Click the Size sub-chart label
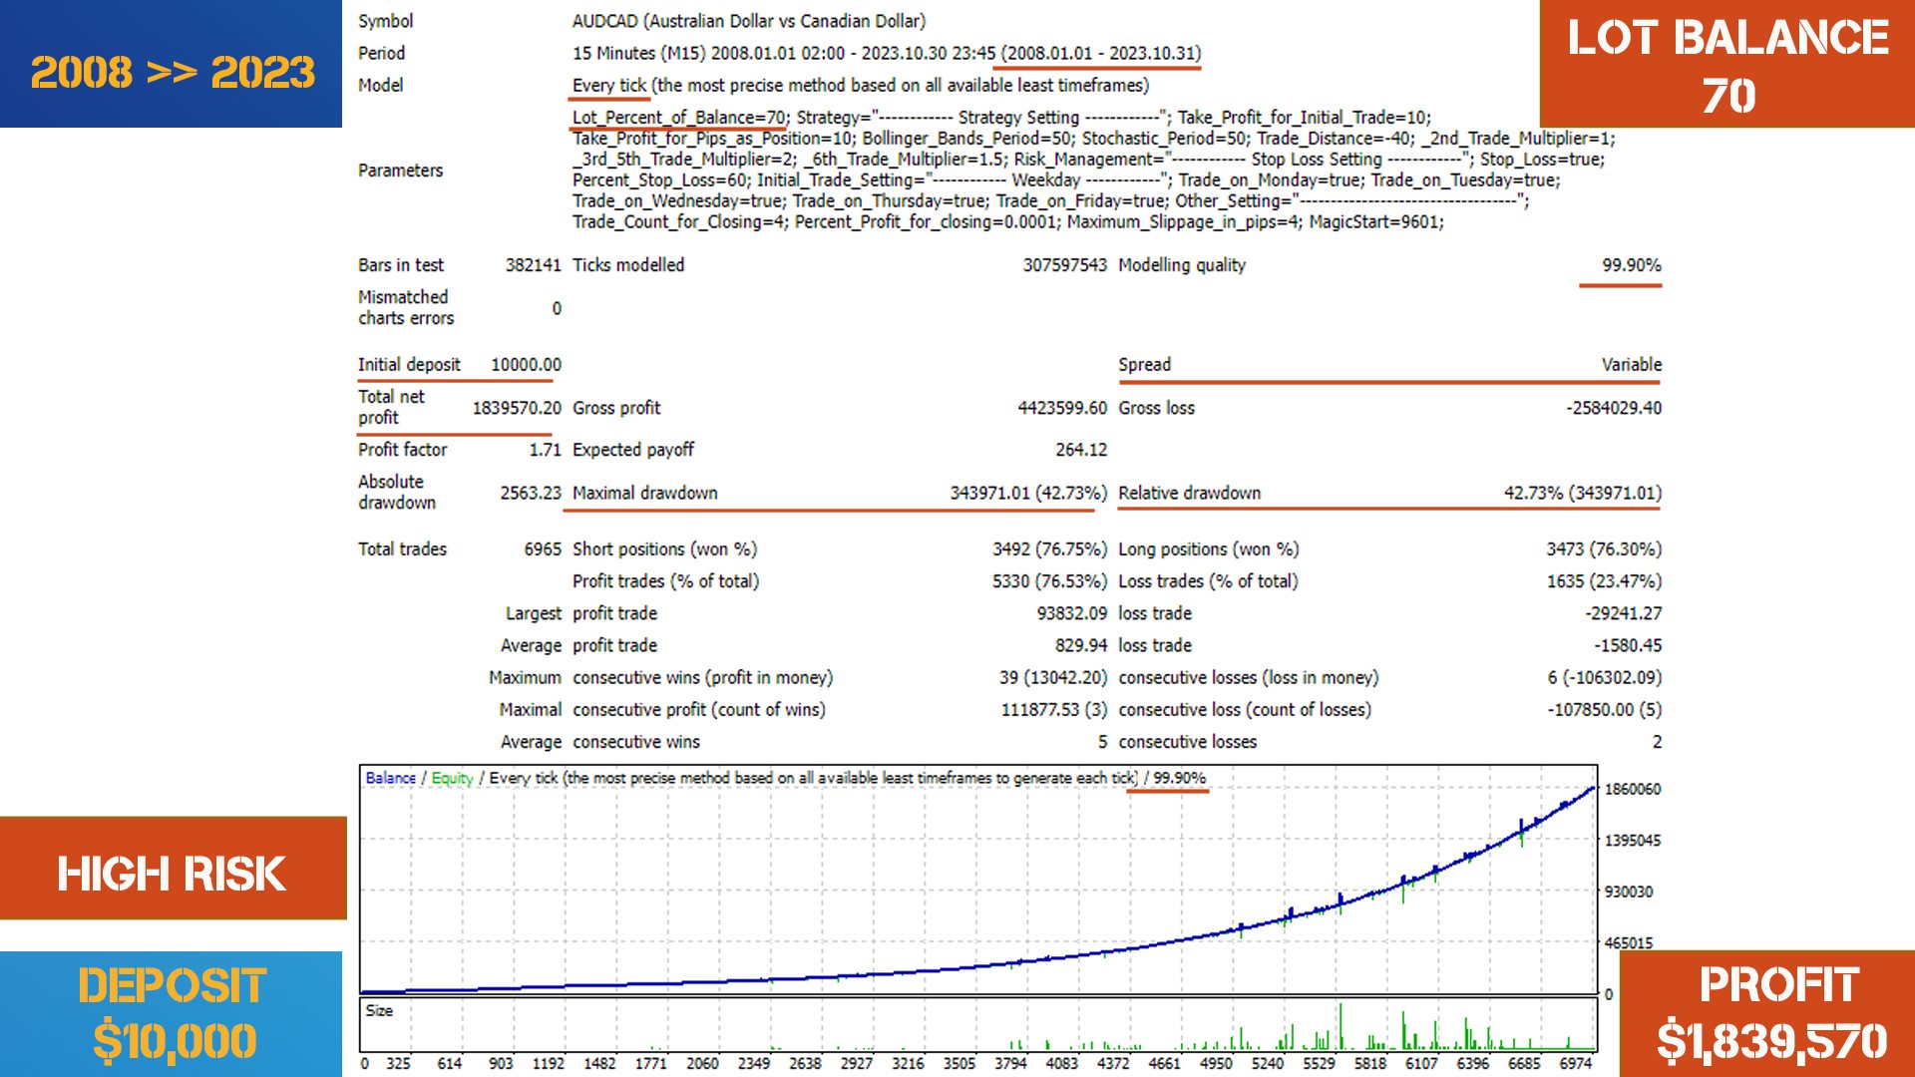This screenshot has height=1077, width=1915. coord(379,1010)
